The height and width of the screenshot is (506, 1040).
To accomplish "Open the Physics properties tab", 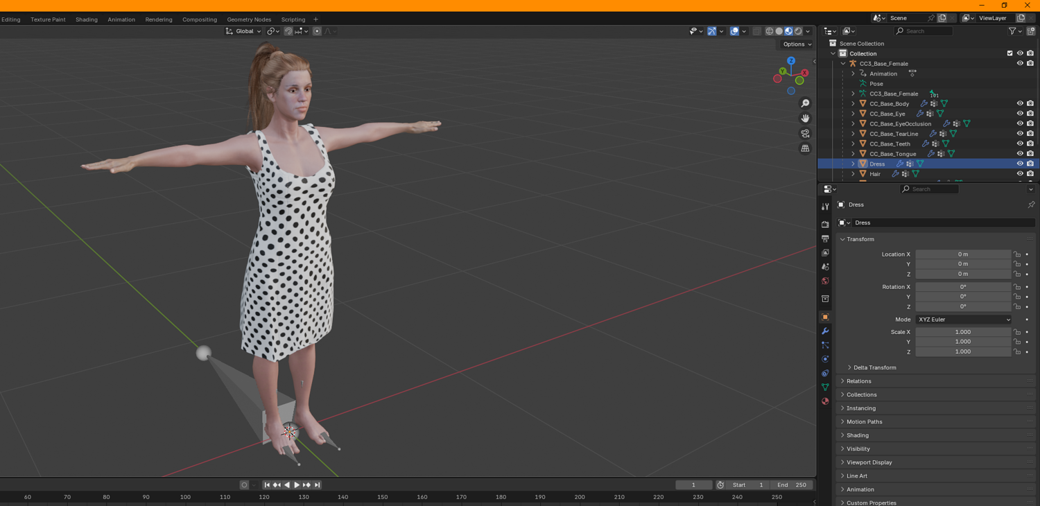I will (825, 359).
